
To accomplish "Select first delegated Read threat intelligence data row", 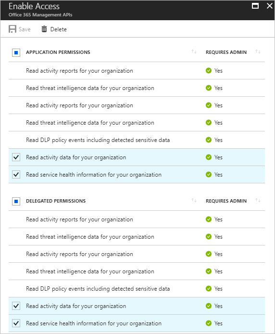I will 137,237.
